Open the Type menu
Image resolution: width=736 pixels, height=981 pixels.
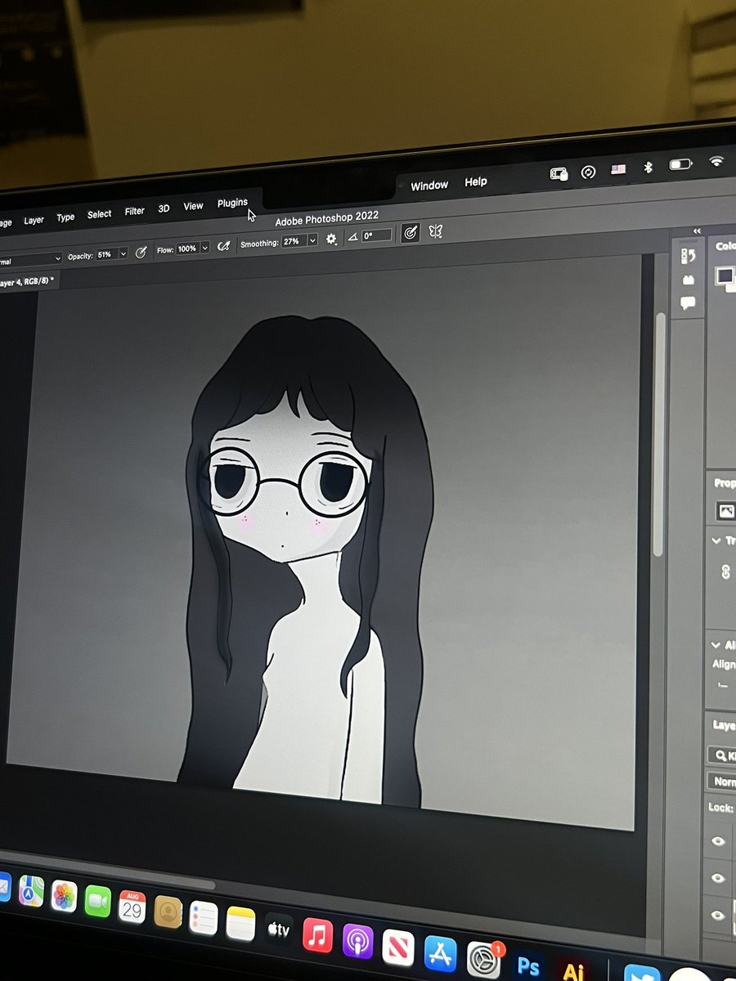point(65,217)
